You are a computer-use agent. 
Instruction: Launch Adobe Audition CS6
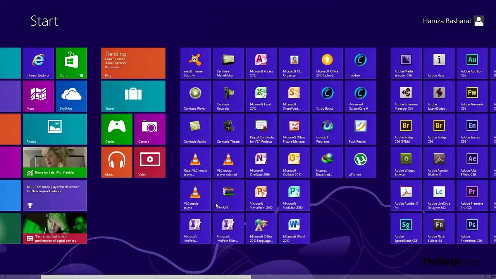[472, 63]
